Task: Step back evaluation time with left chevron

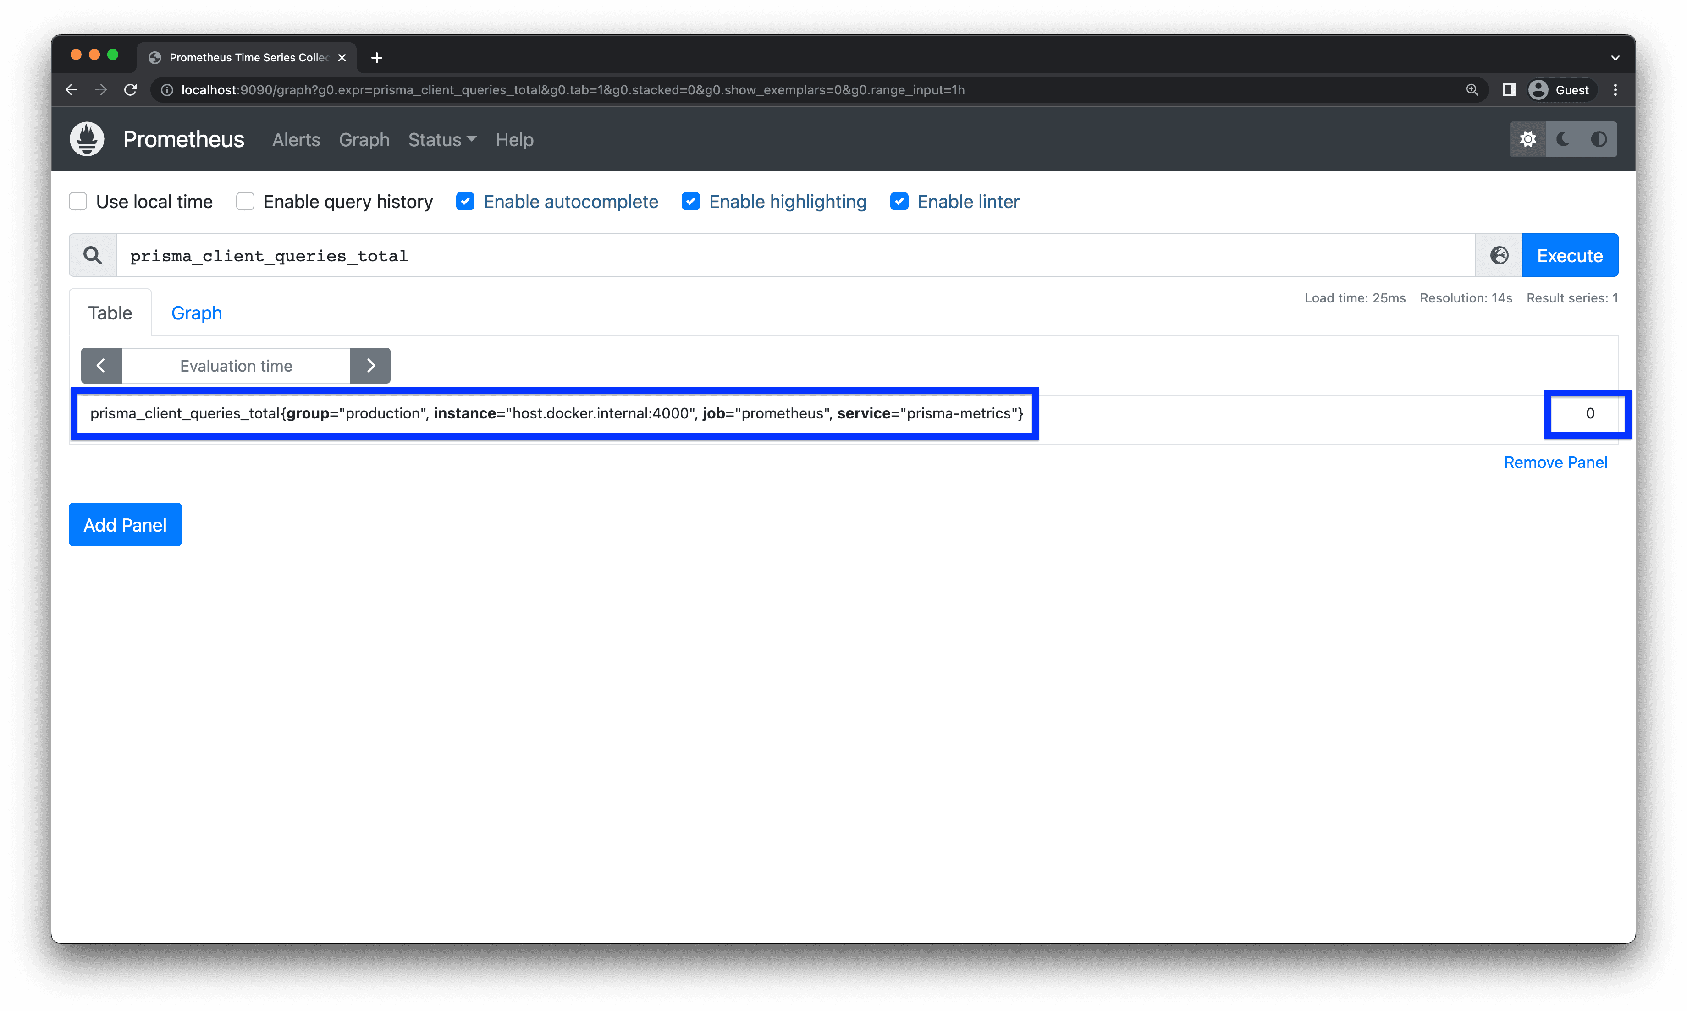Action: click(x=101, y=365)
